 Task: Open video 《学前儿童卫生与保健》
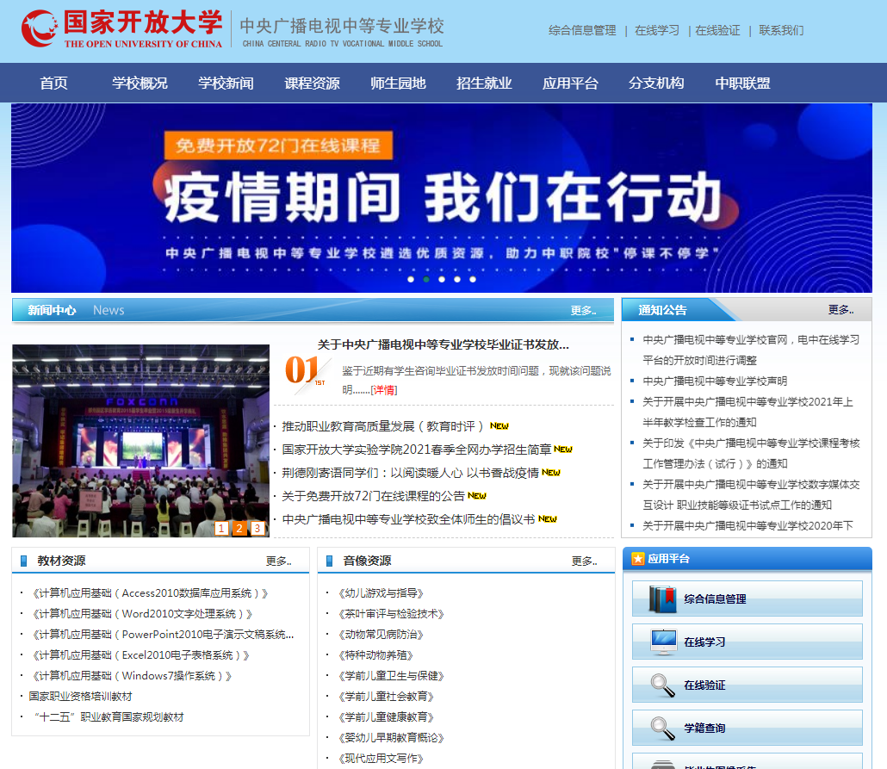pos(391,676)
